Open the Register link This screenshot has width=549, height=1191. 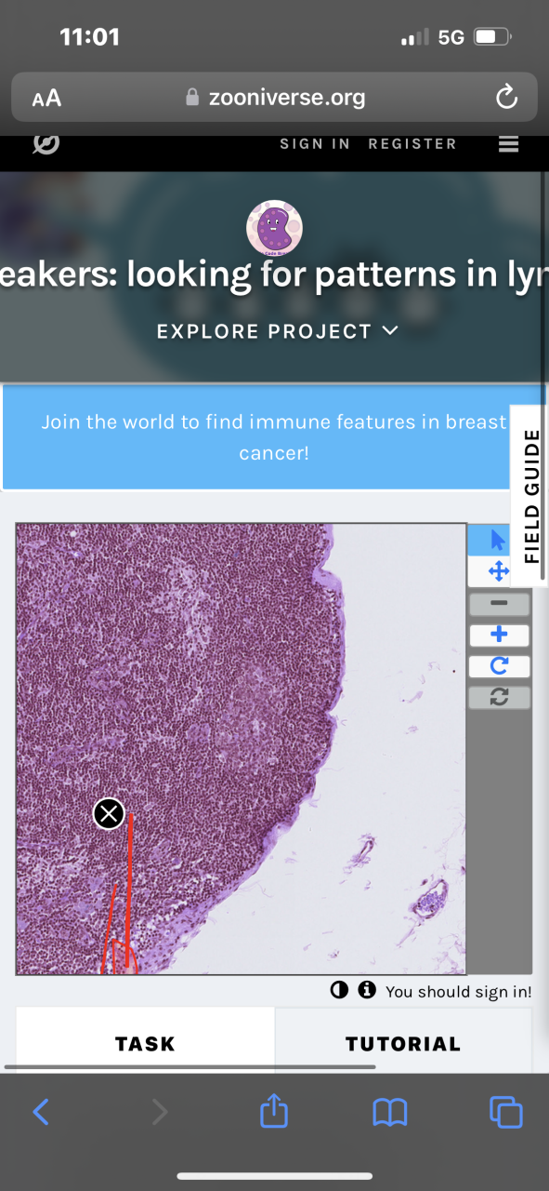point(412,144)
